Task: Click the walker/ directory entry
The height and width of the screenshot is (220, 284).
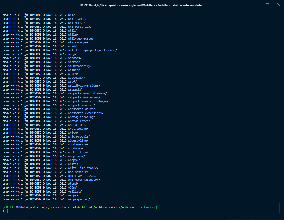Action: point(74,70)
